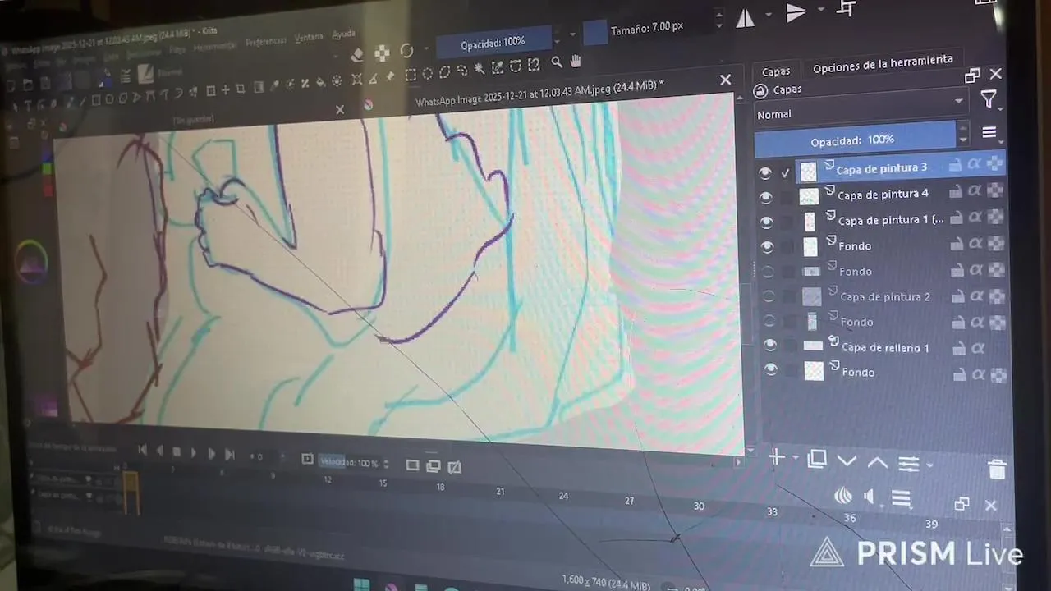Set layer Opacidad slider in Capas panel
This screenshot has height=591, width=1051.
[855, 140]
